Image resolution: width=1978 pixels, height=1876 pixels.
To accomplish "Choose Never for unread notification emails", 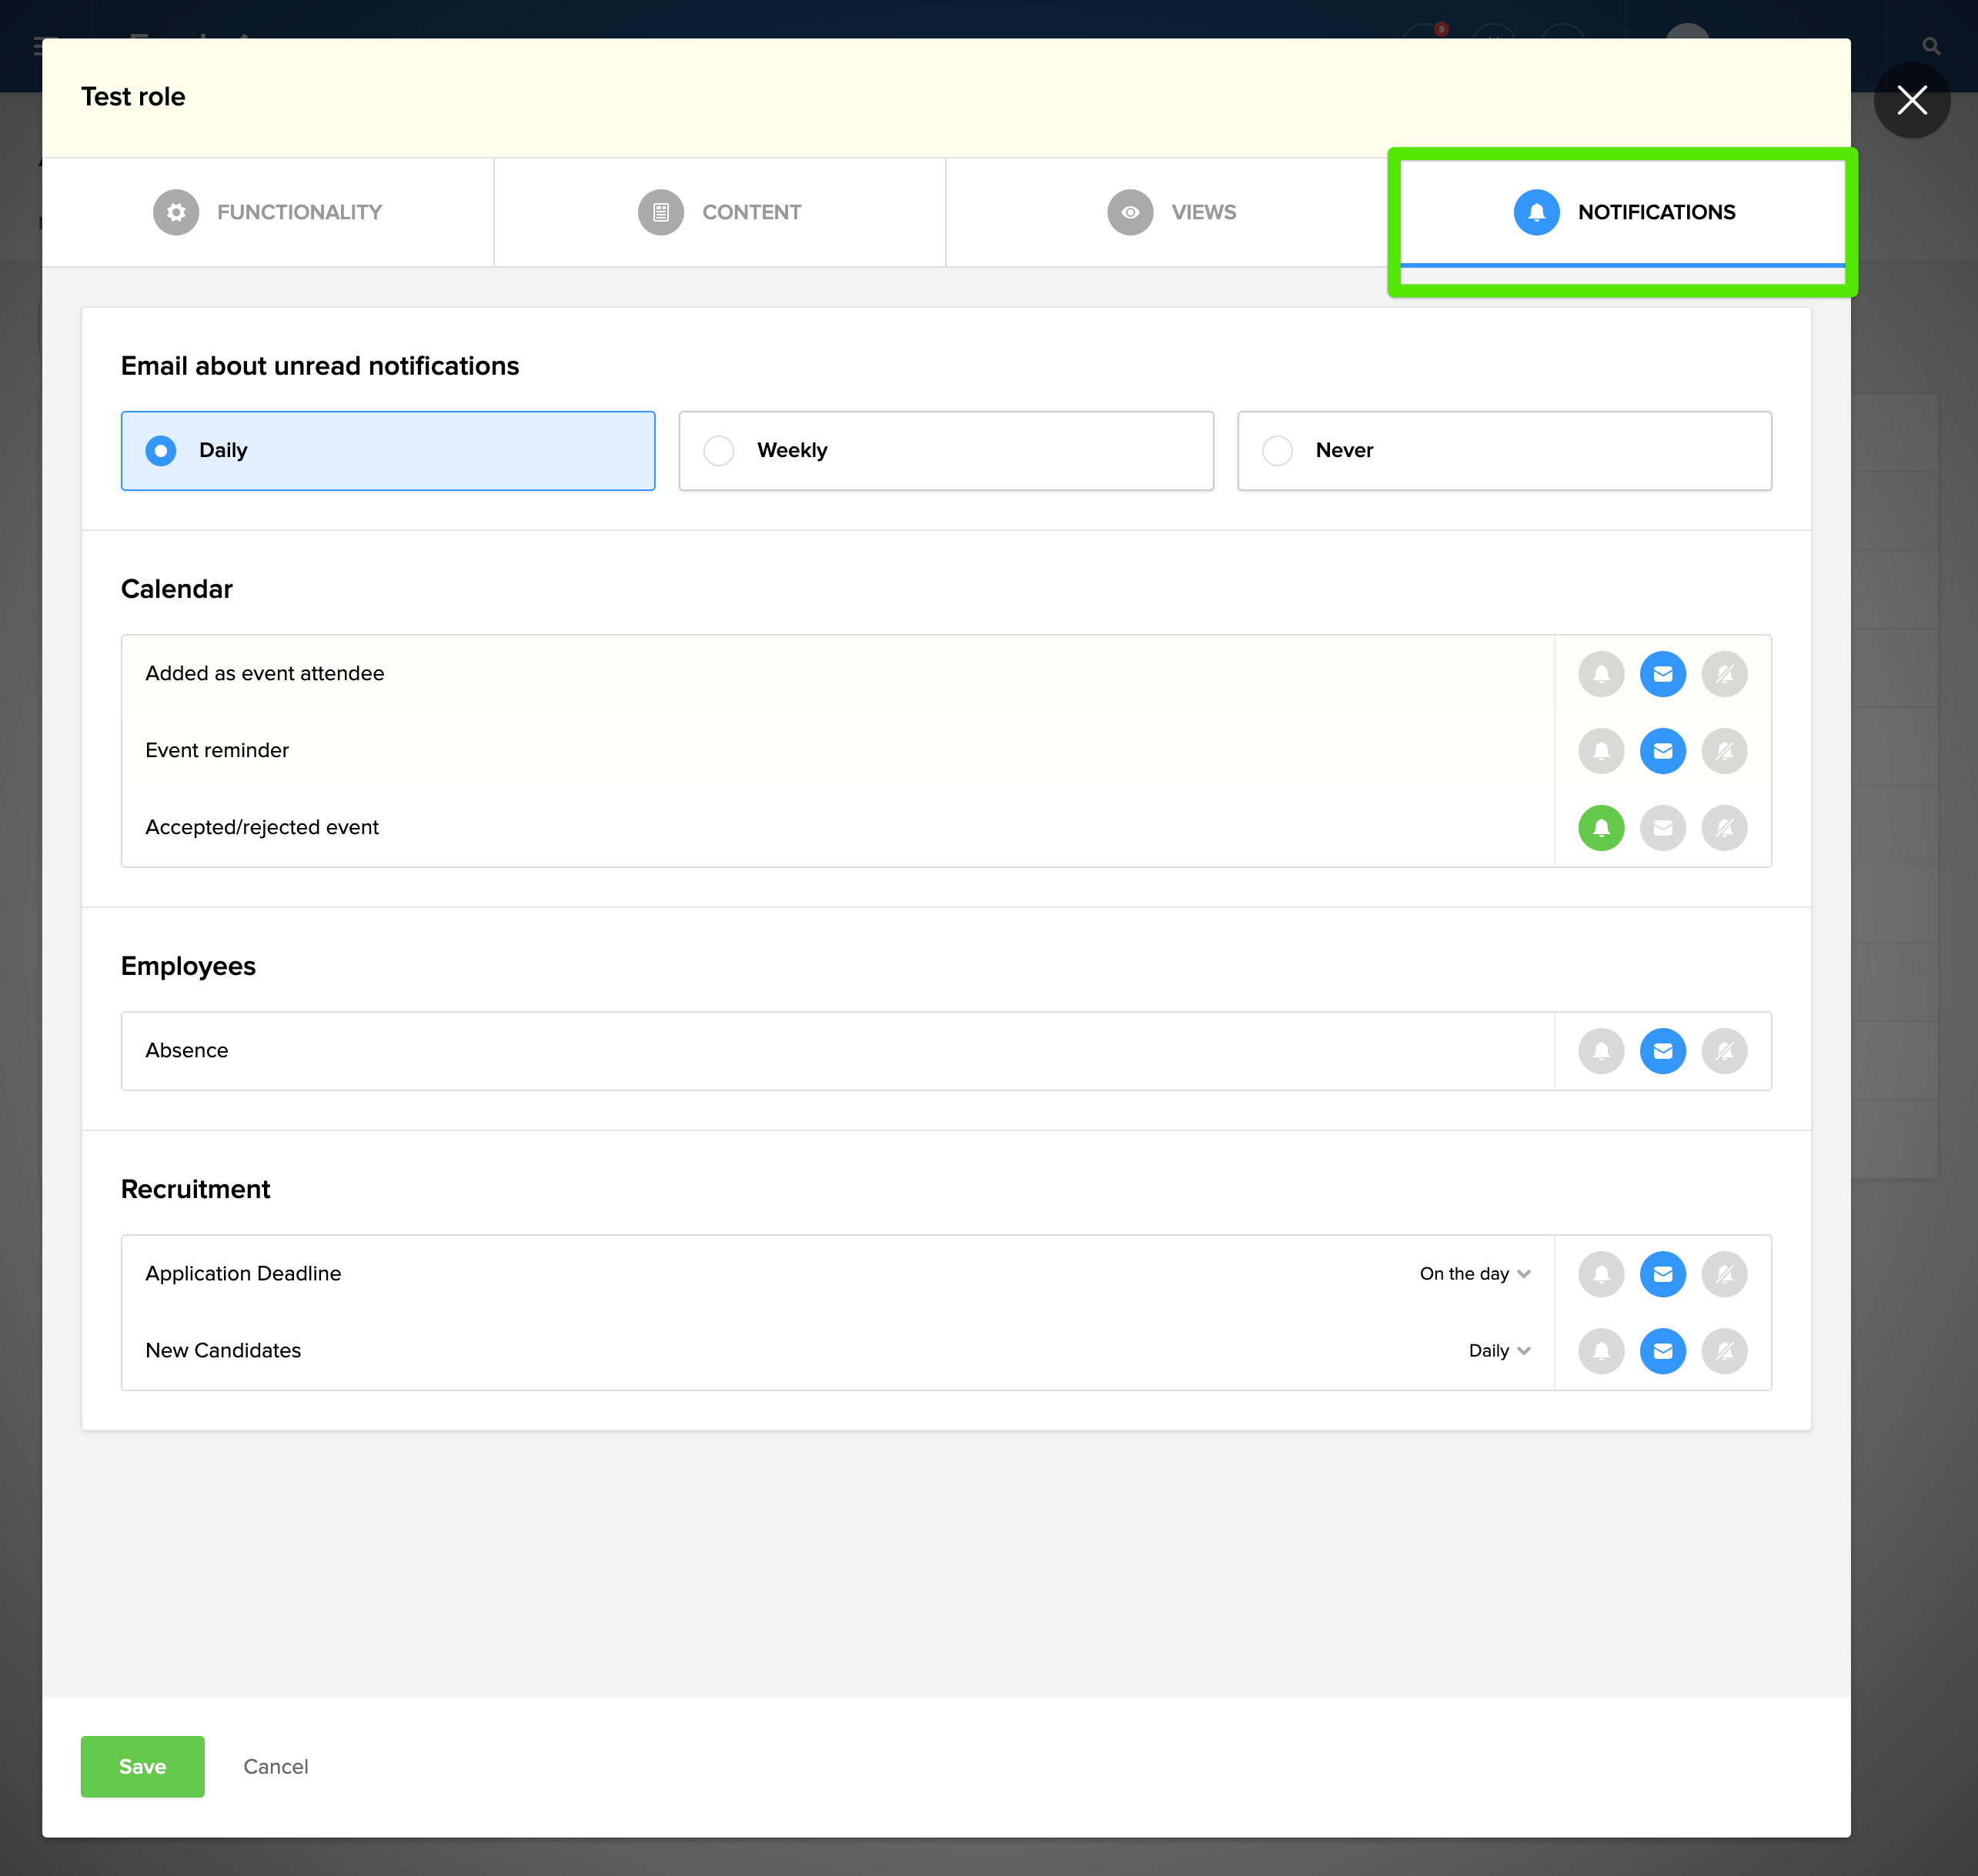I will pos(1277,451).
